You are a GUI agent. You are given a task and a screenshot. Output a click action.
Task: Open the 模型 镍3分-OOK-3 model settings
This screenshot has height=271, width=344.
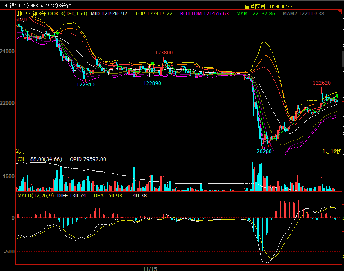click(x=52, y=14)
